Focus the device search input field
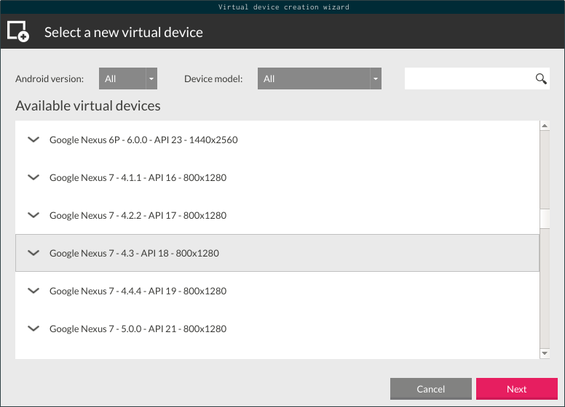Viewport: 565px width, 407px height. 477,78
